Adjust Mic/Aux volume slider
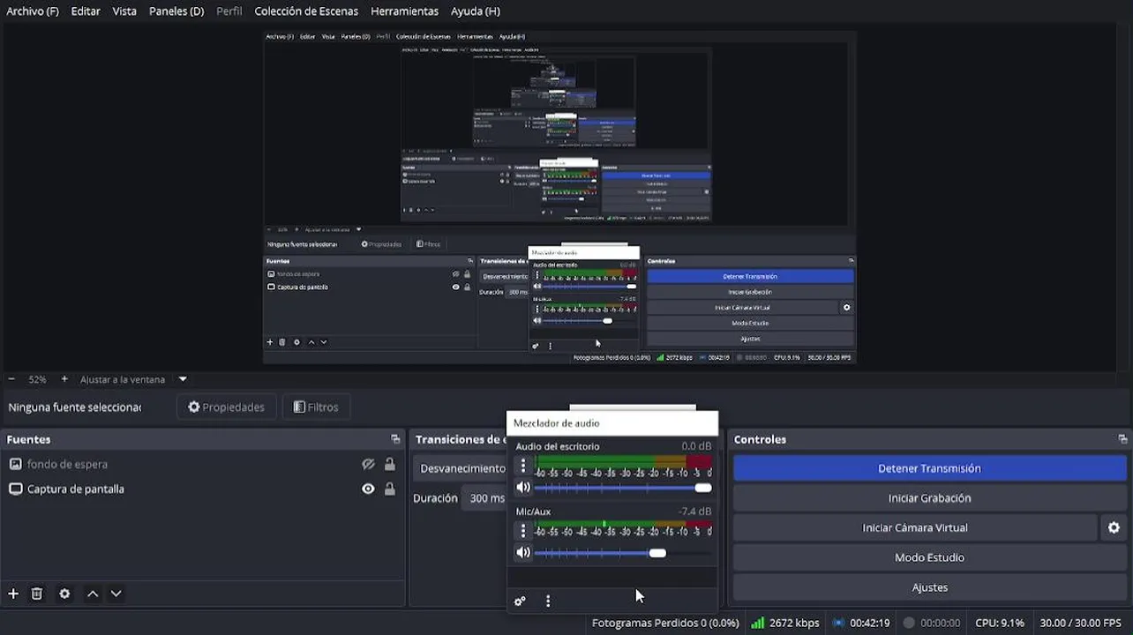1133x635 pixels. [623, 553]
